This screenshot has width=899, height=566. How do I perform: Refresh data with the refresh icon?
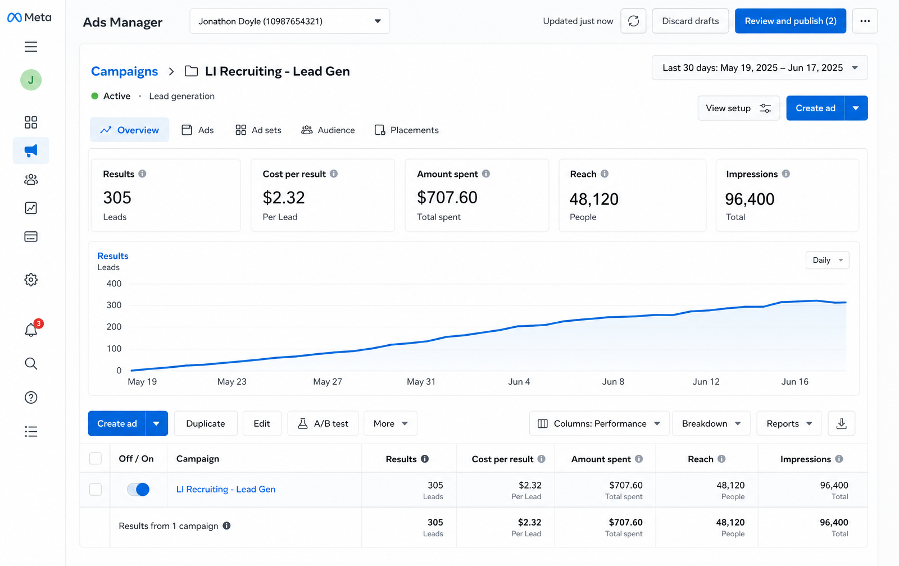coord(633,21)
